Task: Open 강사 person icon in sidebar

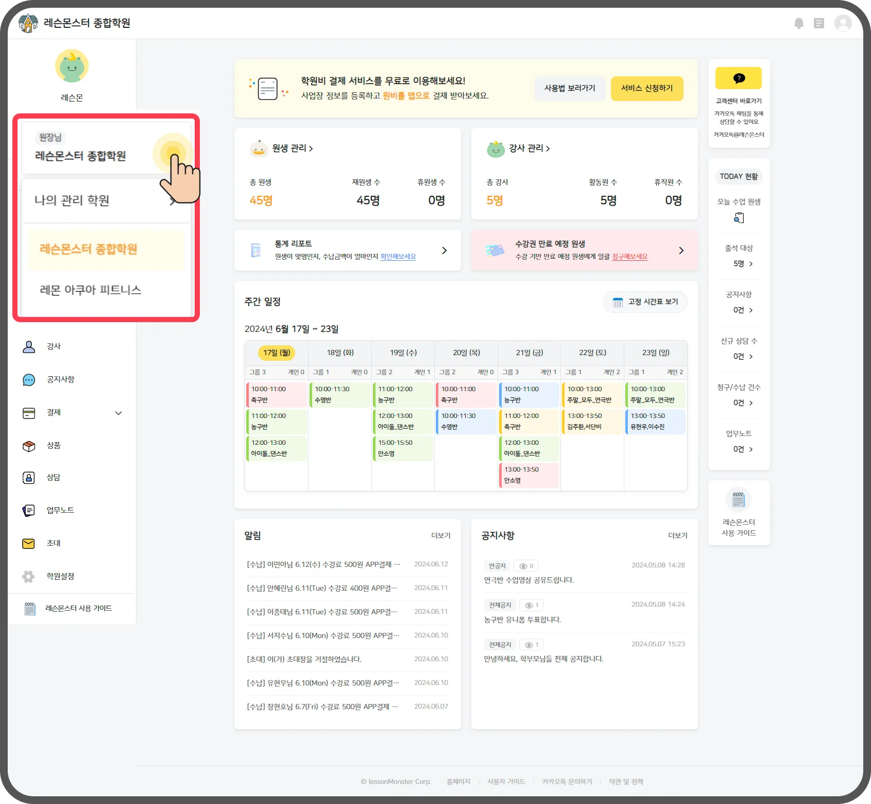Action: [29, 346]
